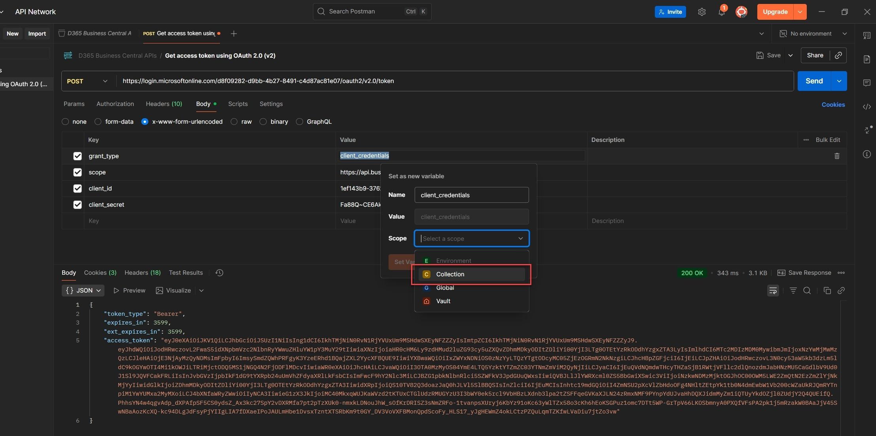Open search in response link icon
876x436 pixels.
[x=842, y=291]
